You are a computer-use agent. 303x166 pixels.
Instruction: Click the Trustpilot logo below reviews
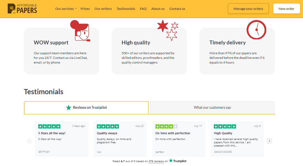(x=178, y=161)
